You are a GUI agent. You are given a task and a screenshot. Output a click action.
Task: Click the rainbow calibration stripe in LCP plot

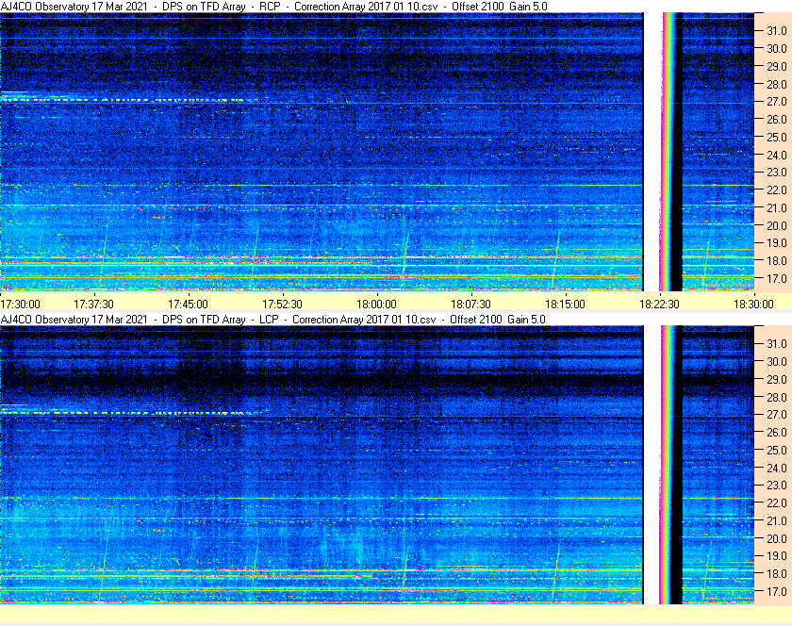670,464
